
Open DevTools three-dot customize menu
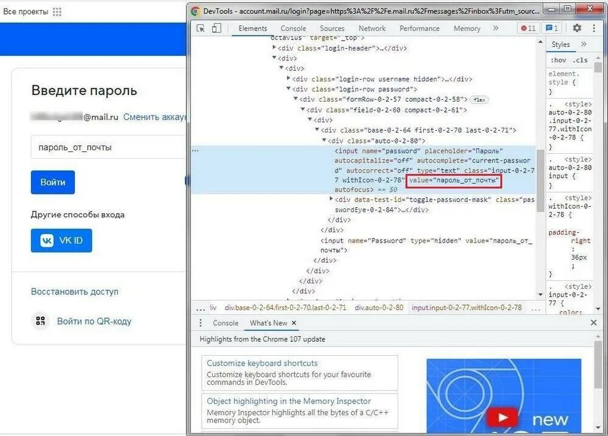coord(593,28)
